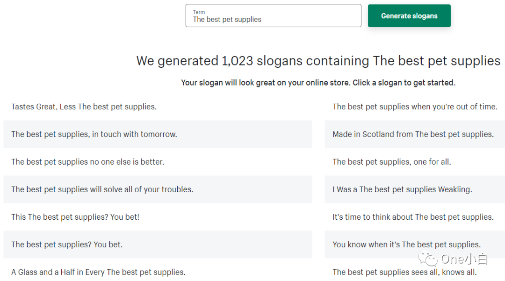Screen dimensions: 505x281
Task: Click the WeChat logo watermark icon
Action: [429, 259]
